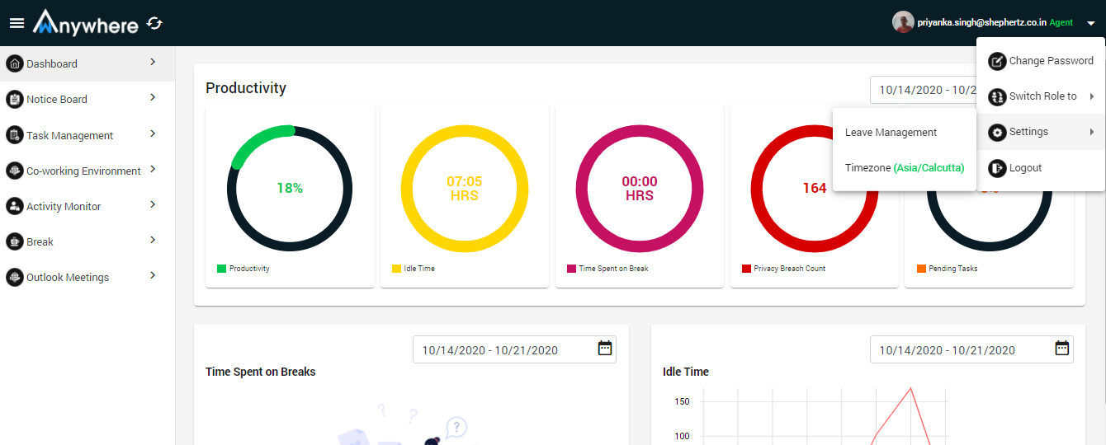Select Outlook Meetings menu item
The width and height of the screenshot is (1106, 445).
pos(87,277)
